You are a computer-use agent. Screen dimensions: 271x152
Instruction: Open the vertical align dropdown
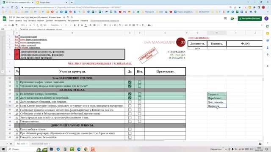(111, 25)
